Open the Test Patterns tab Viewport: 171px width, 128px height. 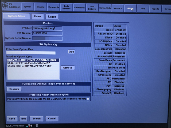click(x=92, y=8)
